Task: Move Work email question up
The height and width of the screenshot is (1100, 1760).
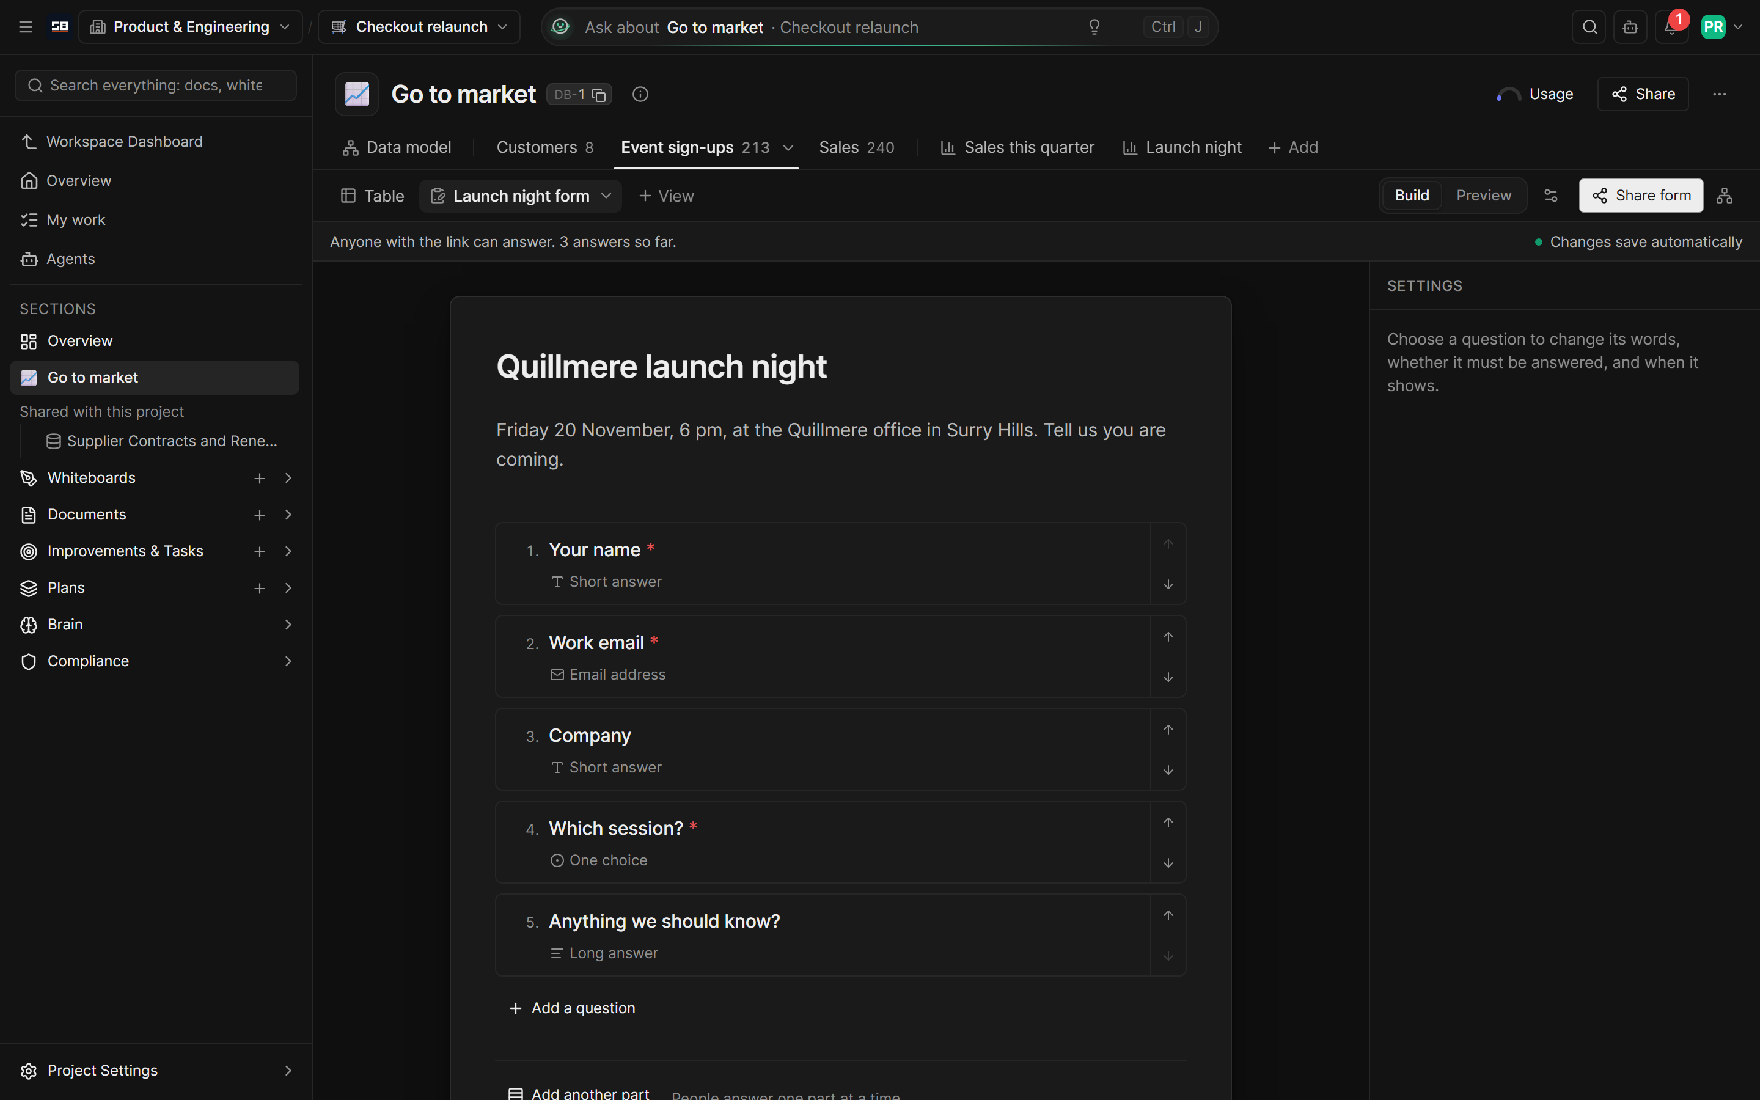Action: tap(1168, 637)
